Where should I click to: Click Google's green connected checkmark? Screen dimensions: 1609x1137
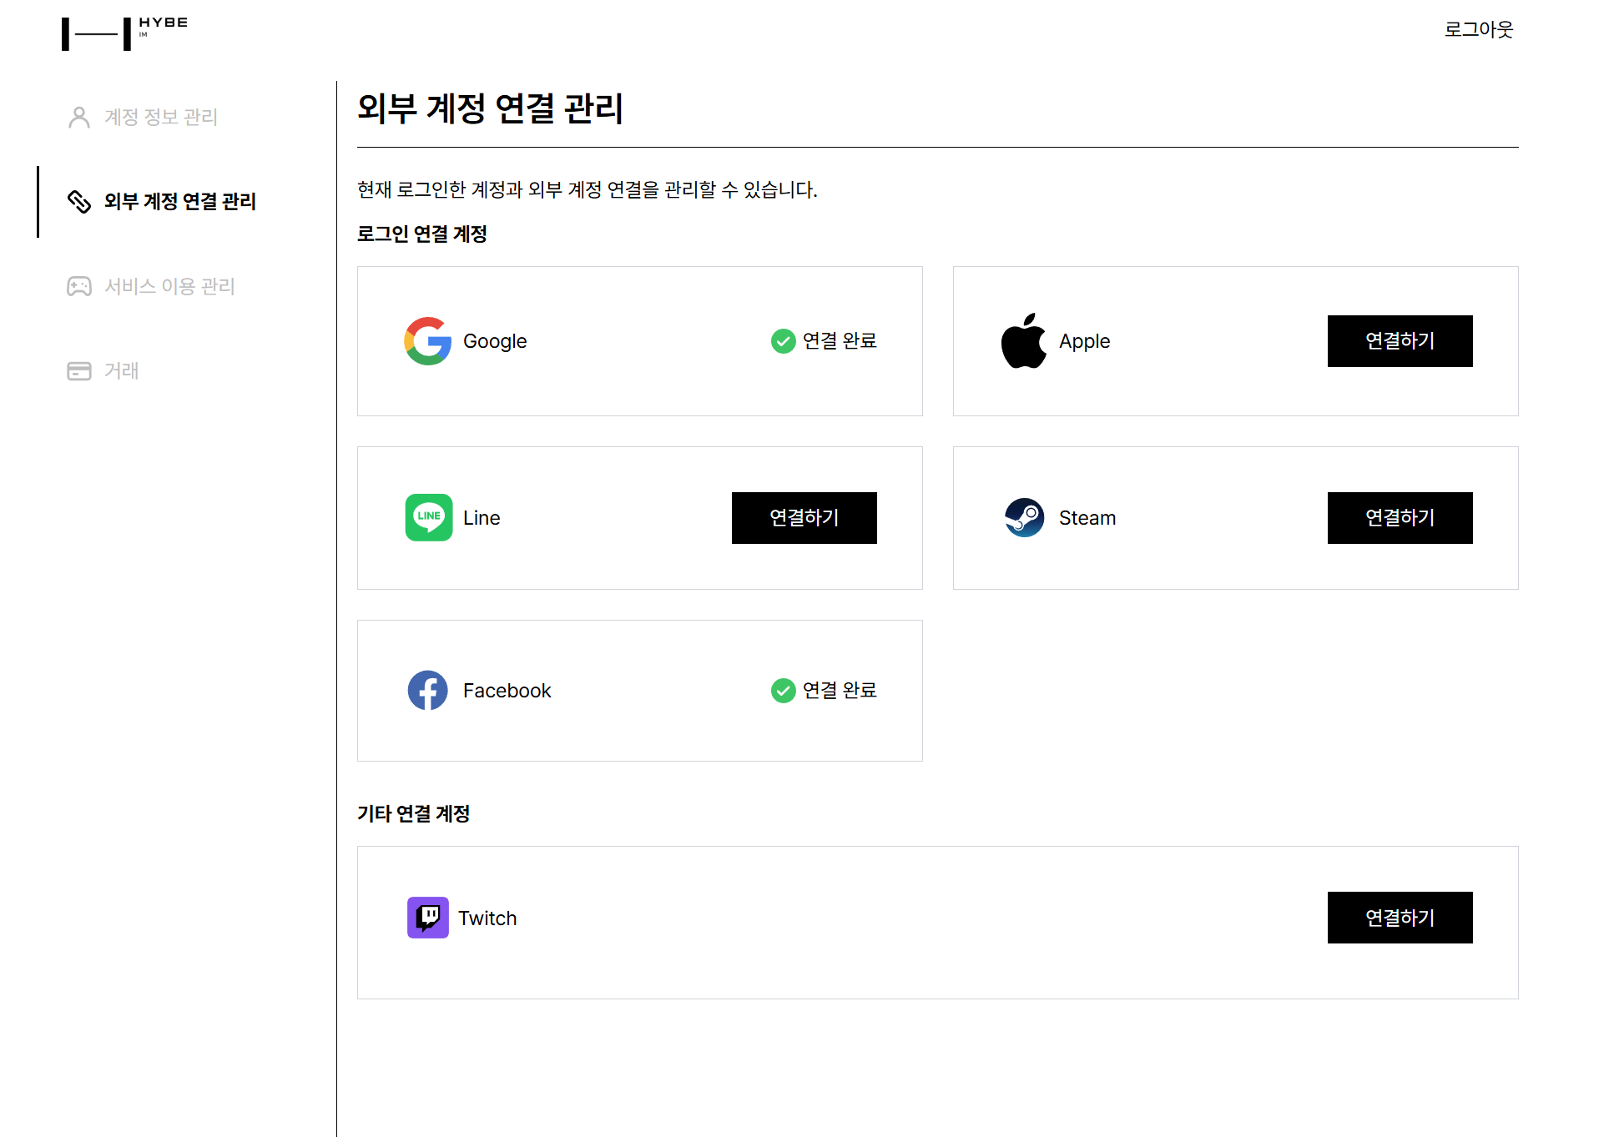click(783, 341)
